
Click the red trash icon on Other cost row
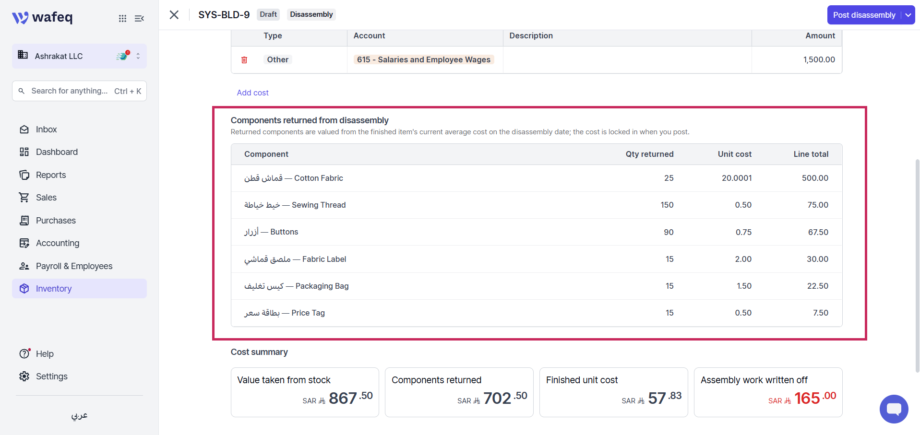tap(244, 60)
